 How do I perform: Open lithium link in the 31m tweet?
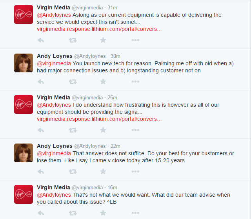pyautogui.click(x=99, y=29)
